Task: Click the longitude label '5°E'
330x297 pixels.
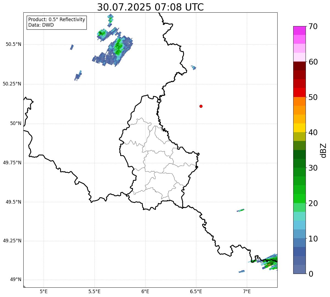Action: [x=44, y=291]
